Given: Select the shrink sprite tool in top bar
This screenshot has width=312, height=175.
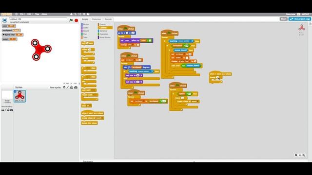Looking at the screenshot, I should [x=84, y=14].
